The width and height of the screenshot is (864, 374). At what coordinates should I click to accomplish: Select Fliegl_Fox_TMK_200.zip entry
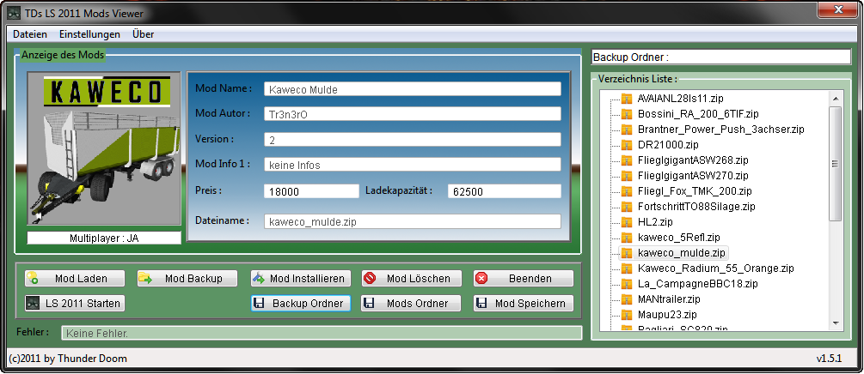(695, 190)
